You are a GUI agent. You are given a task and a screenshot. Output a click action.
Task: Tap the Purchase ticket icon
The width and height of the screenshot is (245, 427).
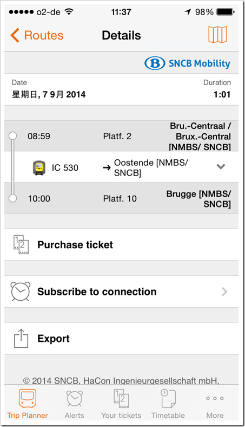point(21,244)
